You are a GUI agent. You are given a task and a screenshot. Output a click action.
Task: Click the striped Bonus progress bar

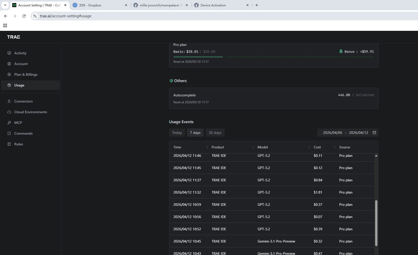coord(300,57)
